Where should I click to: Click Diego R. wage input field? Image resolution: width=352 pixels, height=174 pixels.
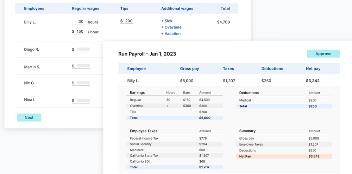click(81, 50)
